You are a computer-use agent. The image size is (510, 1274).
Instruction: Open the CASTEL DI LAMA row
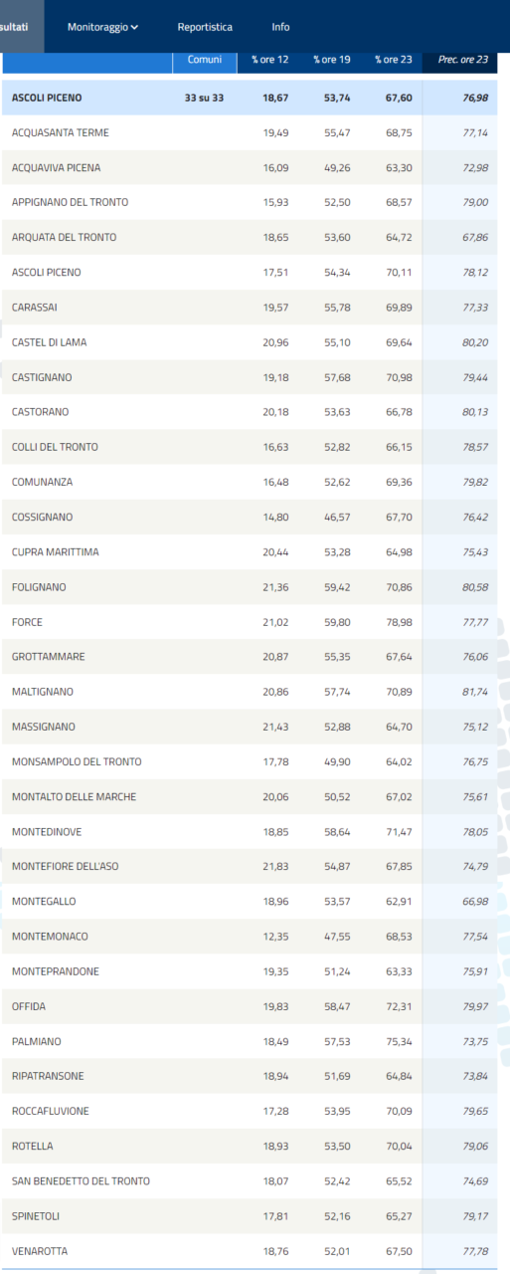(250, 342)
